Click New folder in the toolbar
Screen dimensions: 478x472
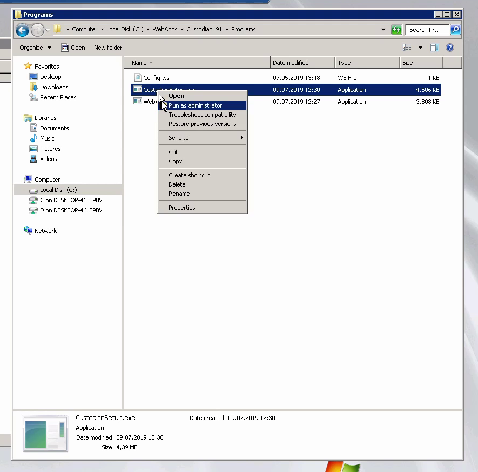click(x=108, y=48)
